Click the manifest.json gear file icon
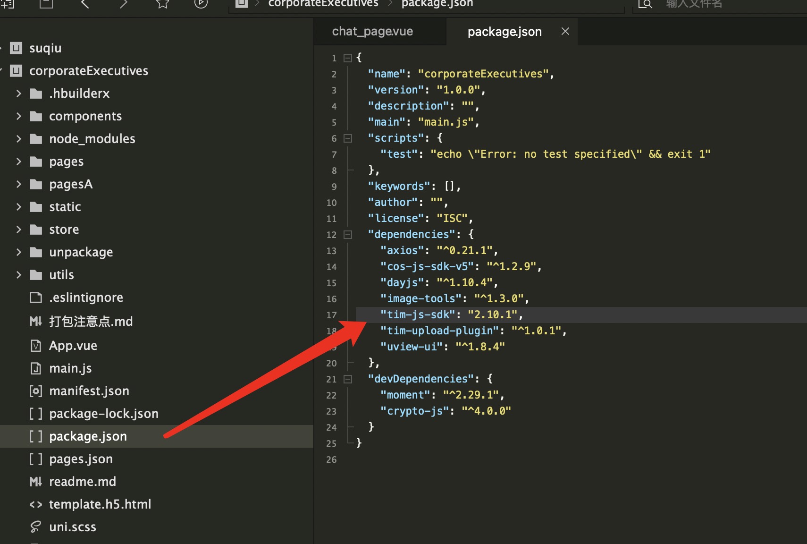 (36, 391)
